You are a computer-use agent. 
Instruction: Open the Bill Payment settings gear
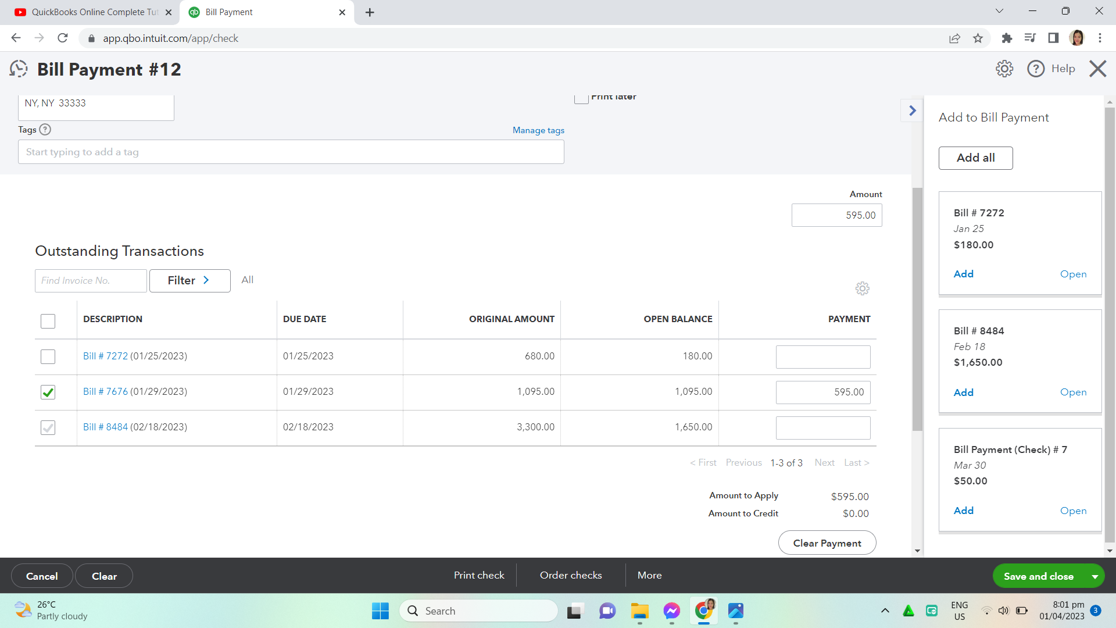click(1004, 69)
